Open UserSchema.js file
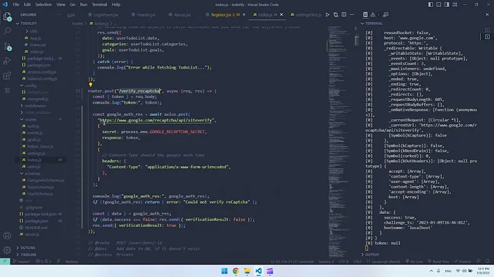Viewport: 494px width, 277px height. pos(40,194)
